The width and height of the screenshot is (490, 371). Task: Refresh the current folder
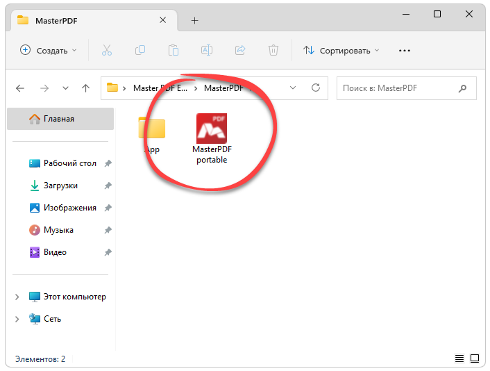(x=316, y=88)
